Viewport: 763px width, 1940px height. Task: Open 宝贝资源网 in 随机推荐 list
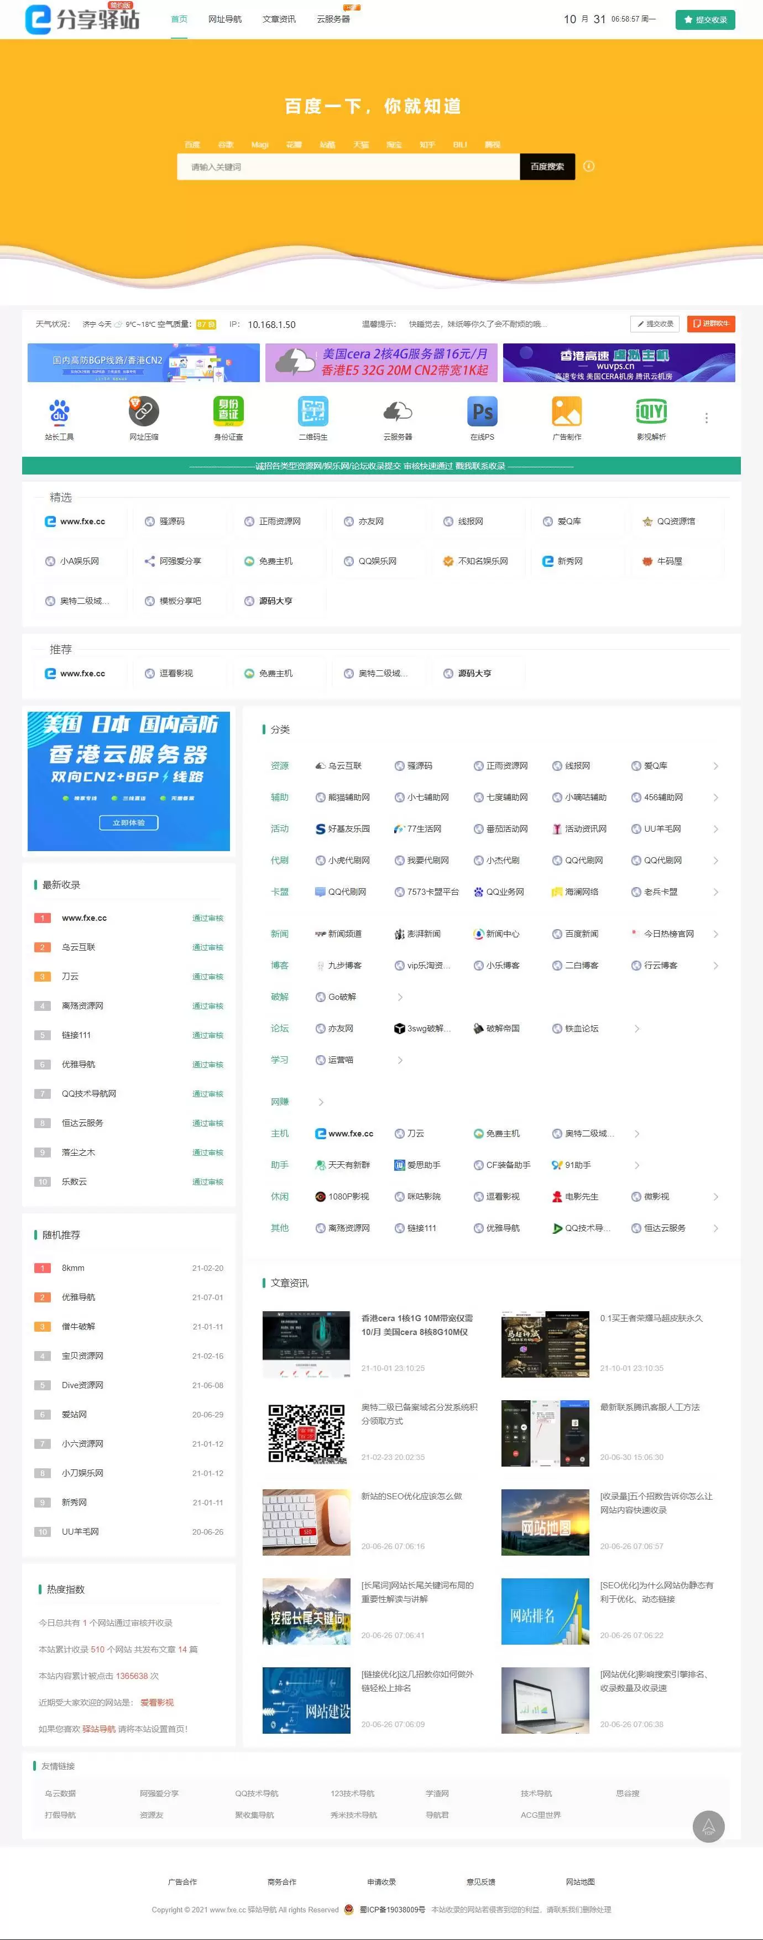click(82, 1355)
